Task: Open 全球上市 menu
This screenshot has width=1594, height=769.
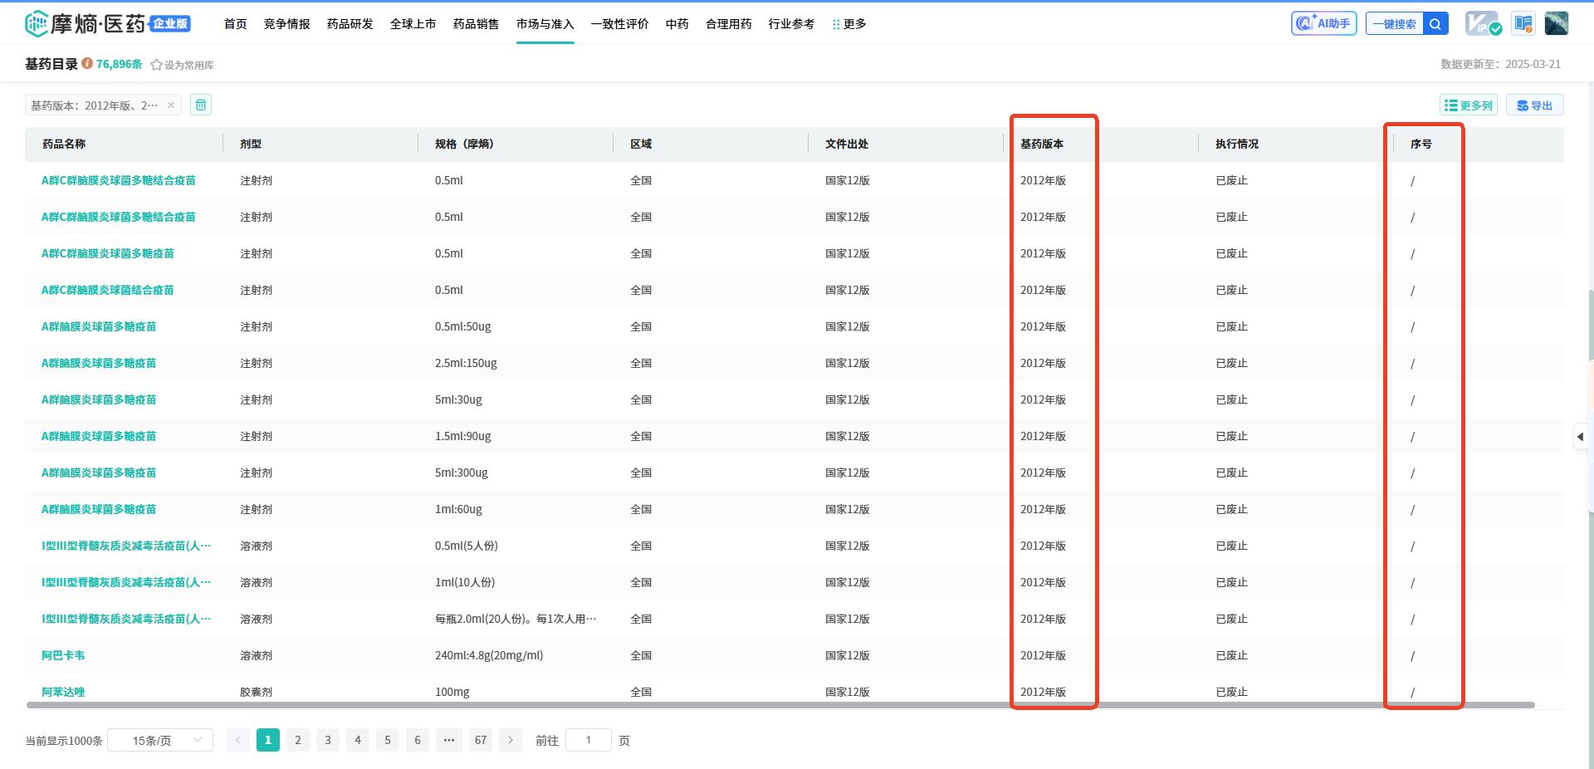Action: [x=413, y=24]
